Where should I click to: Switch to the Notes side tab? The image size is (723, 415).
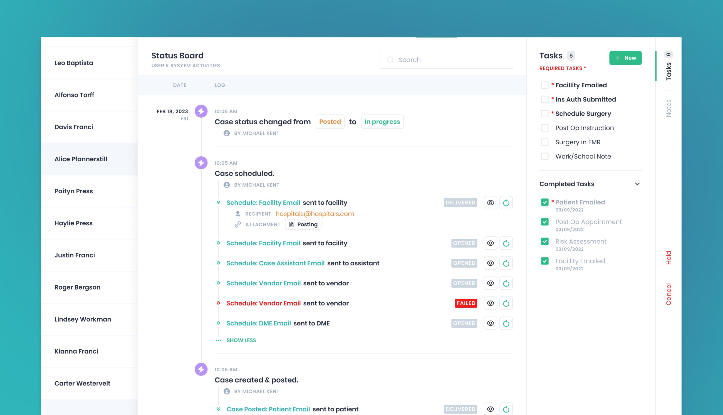[x=668, y=108]
